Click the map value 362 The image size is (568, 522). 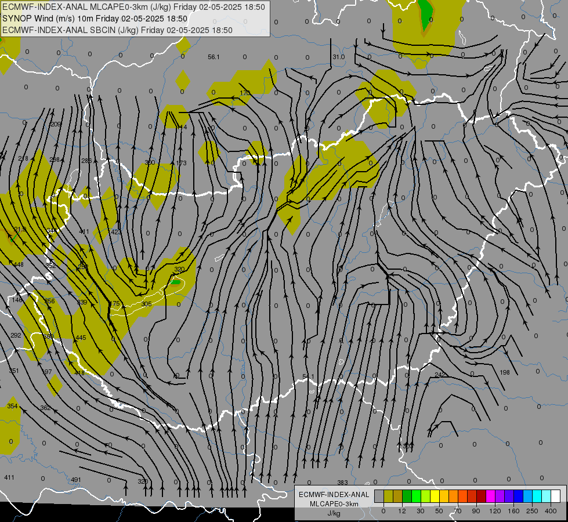coord(45,408)
